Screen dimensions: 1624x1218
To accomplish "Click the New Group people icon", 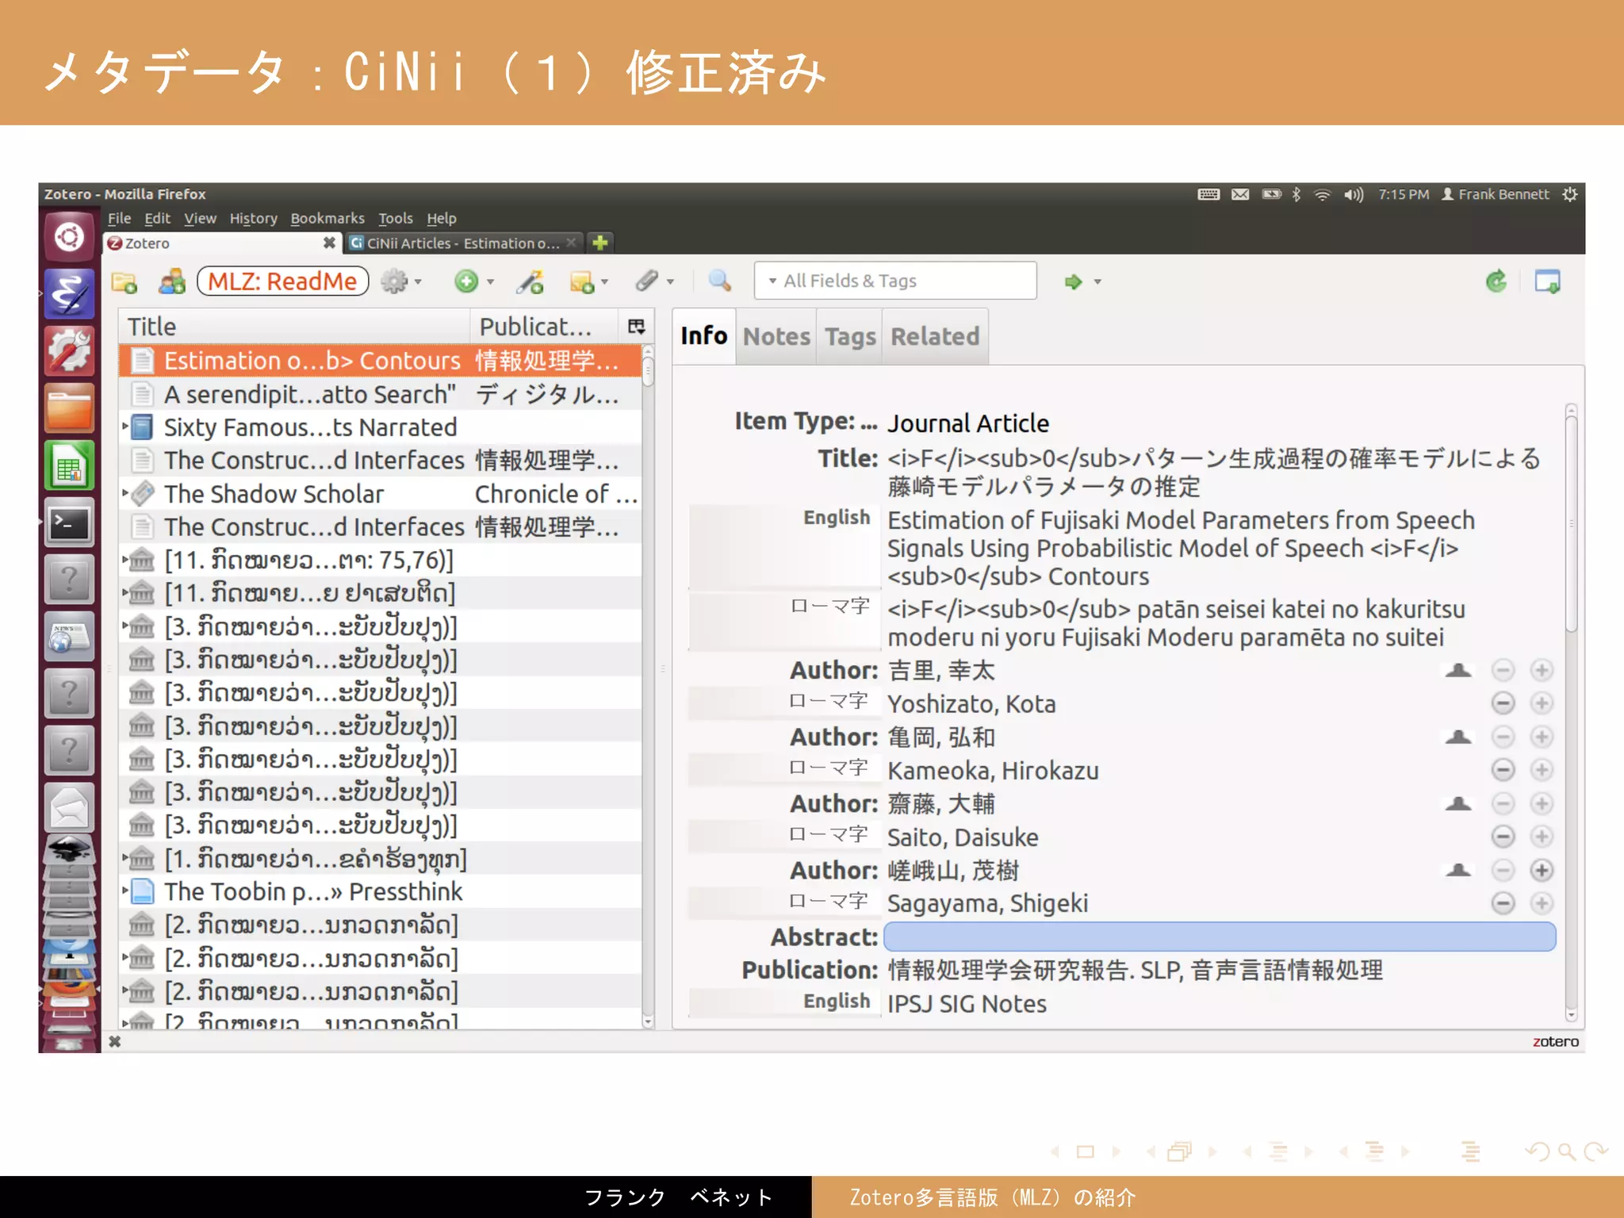I will (x=172, y=282).
